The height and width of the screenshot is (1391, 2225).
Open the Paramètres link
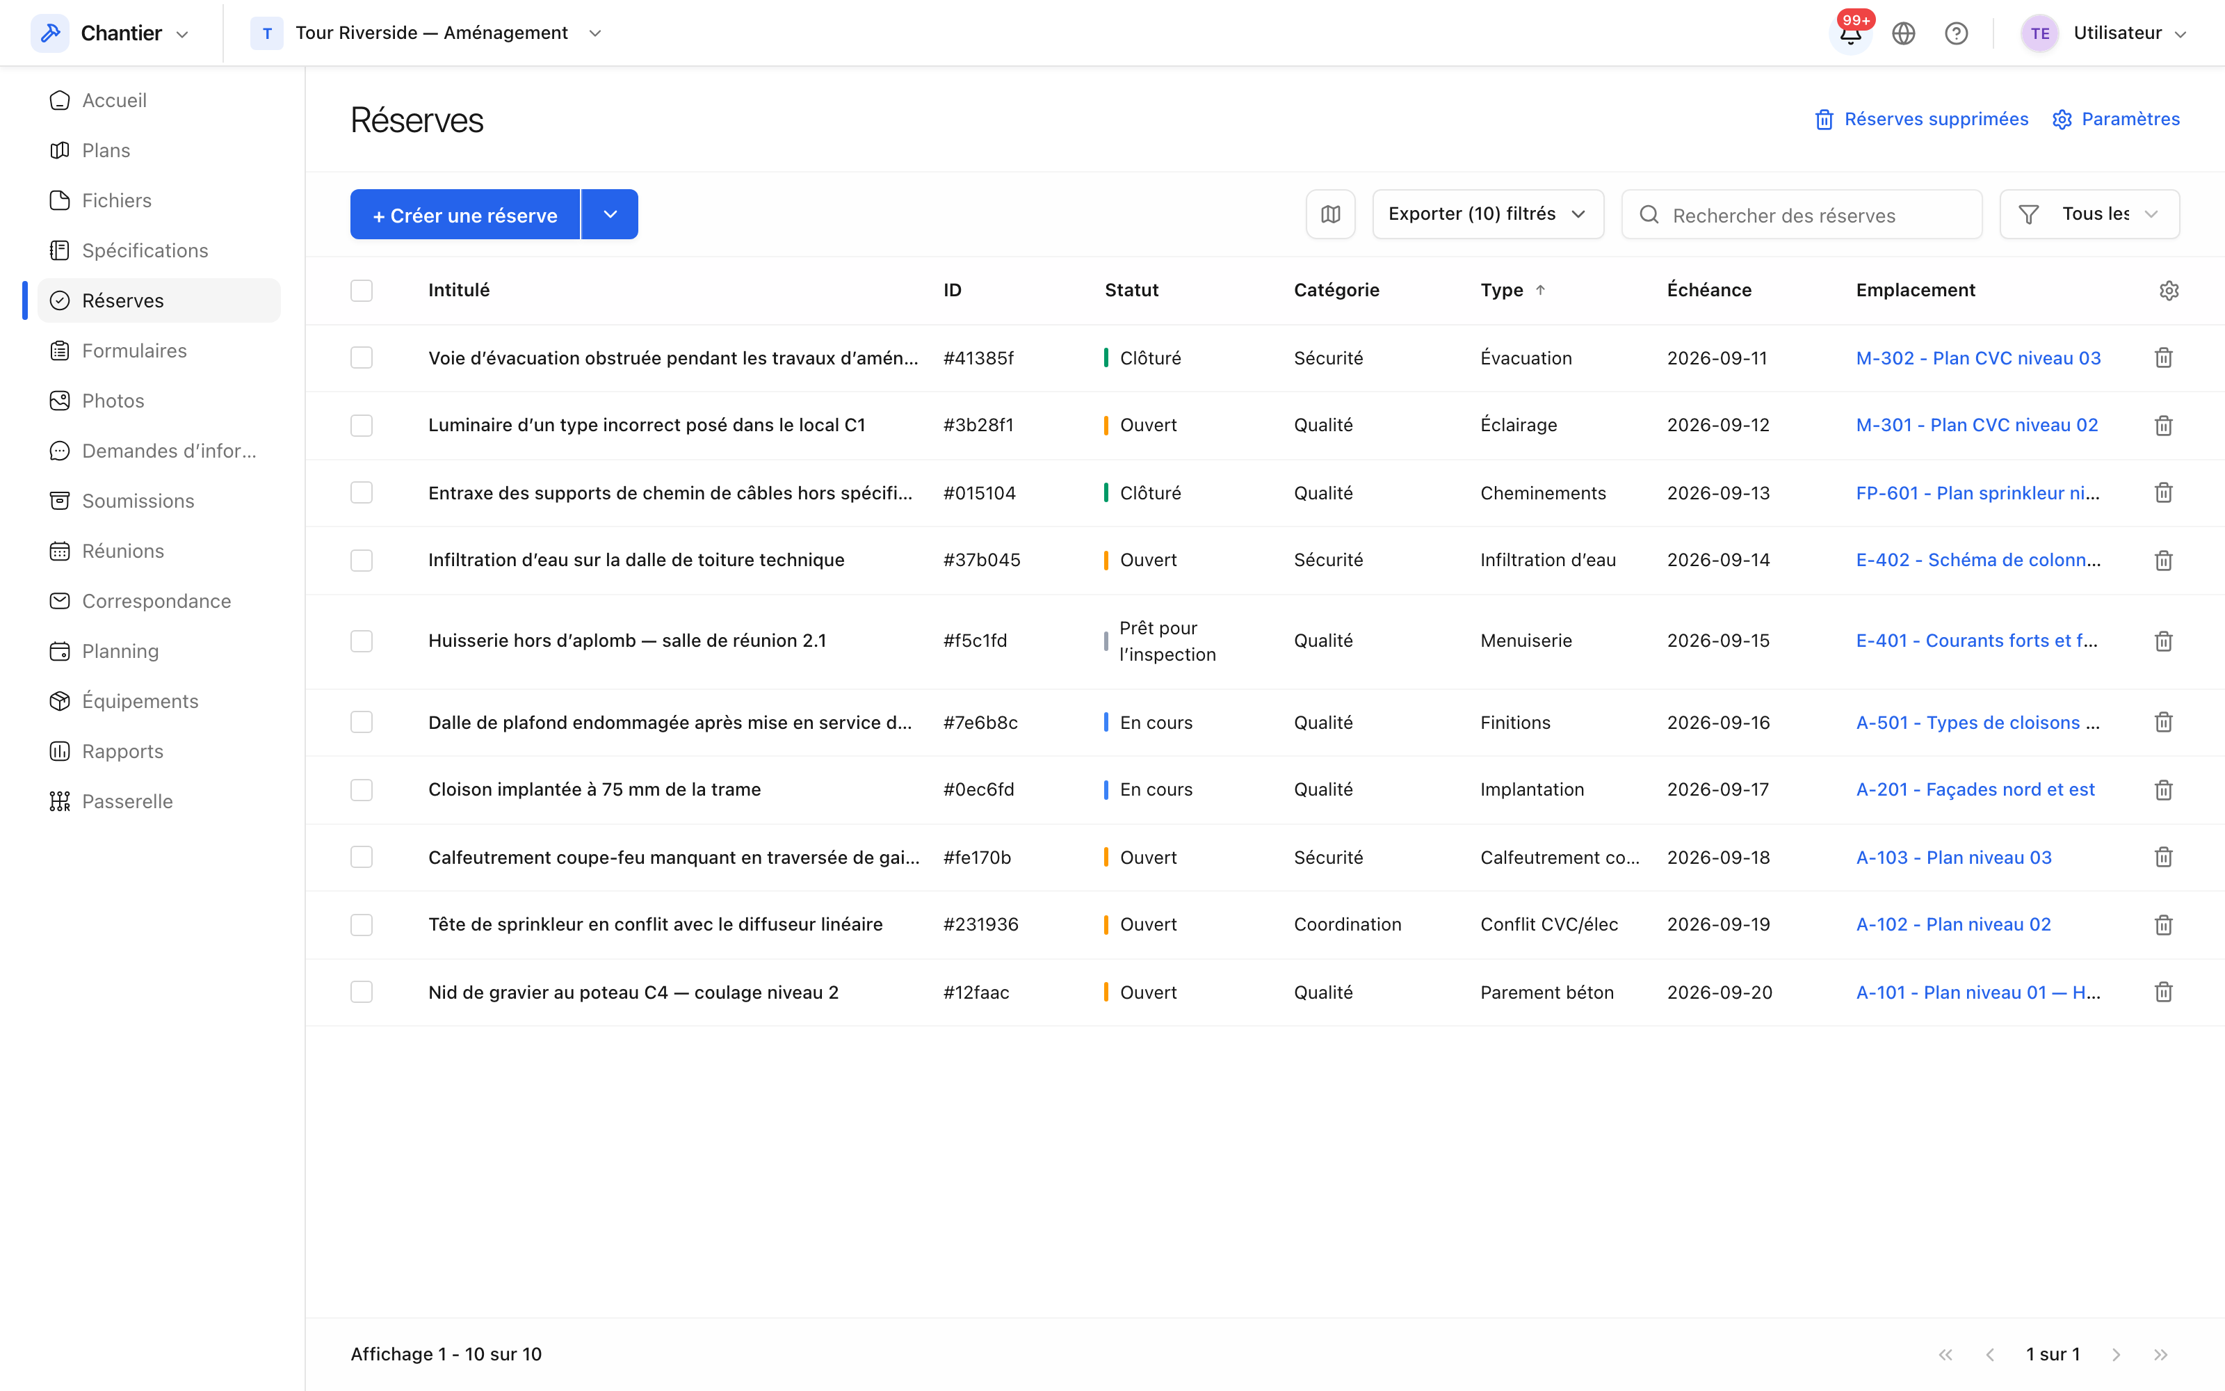2116,119
